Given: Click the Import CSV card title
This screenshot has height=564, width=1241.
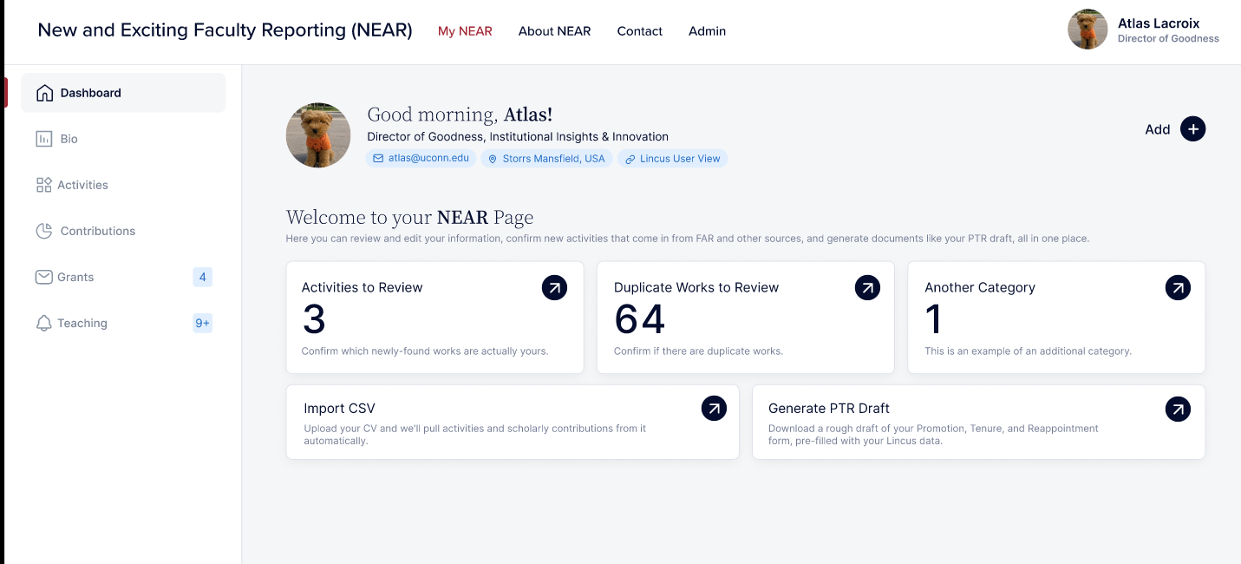Looking at the screenshot, I should pos(339,408).
